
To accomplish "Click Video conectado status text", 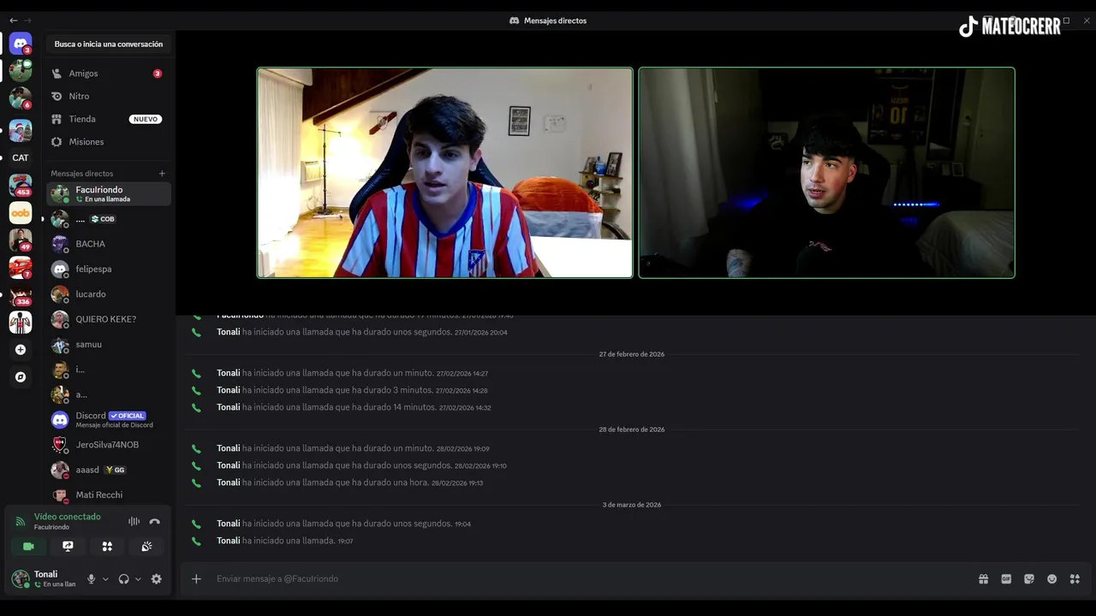I will tap(67, 517).
